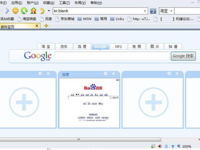The image size is (200, 150).
Task: Open the 淘宝特卖 bookmark
Action: (x=27, y=19)
